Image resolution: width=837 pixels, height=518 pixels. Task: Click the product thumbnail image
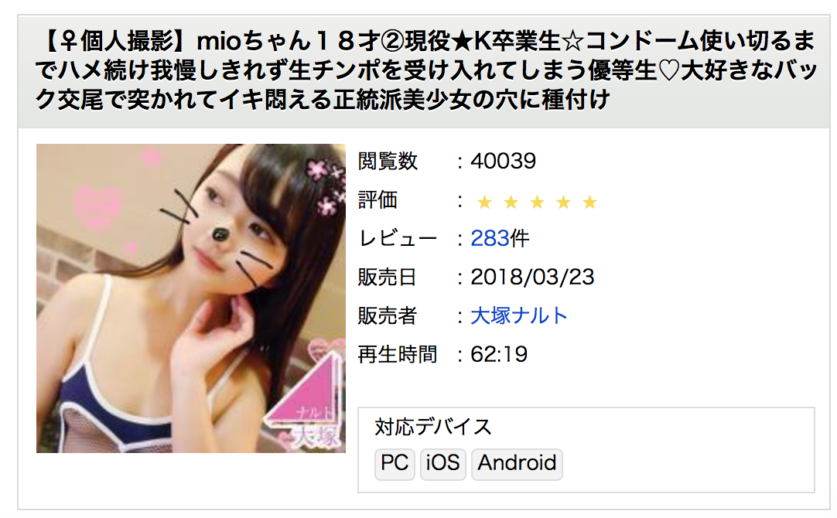[x=191, y=298]
